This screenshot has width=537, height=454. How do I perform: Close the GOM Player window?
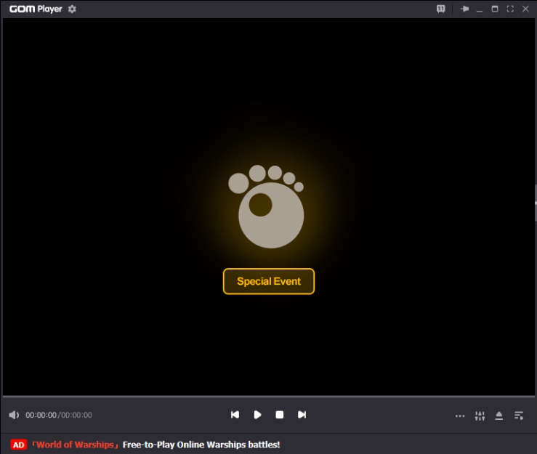pos(525,9)
